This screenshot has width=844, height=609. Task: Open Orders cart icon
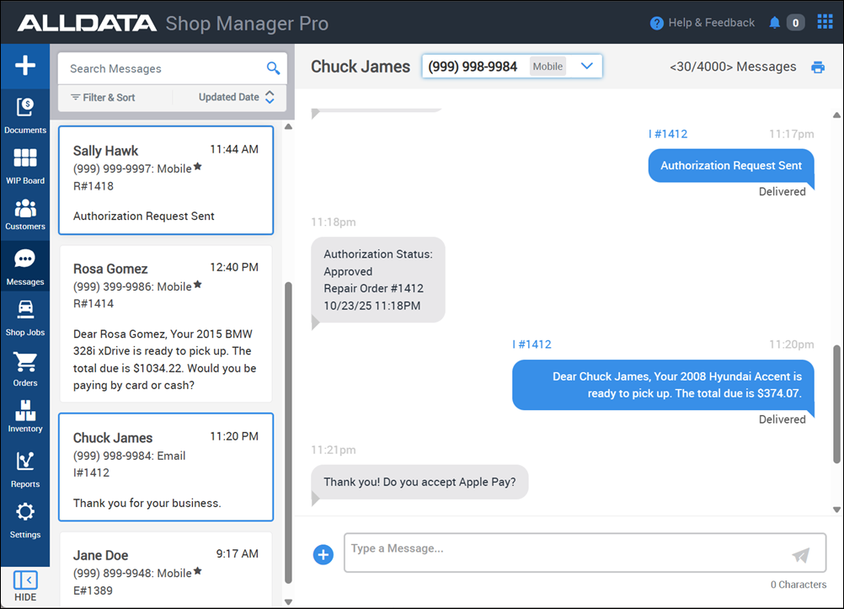24,369
